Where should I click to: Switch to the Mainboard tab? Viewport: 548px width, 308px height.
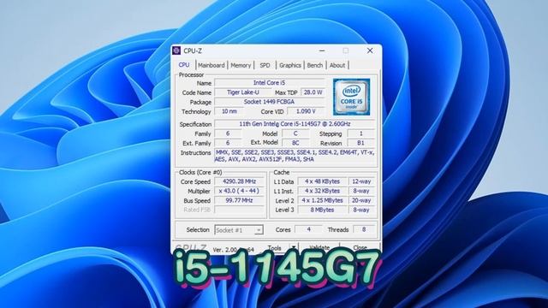(x=211, y=65)
